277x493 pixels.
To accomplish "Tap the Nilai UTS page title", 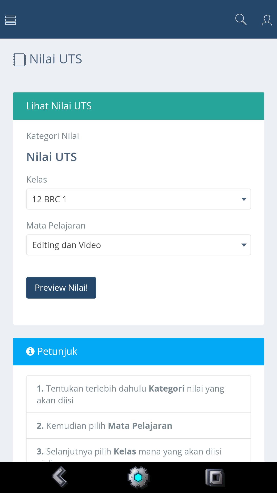I will (x=56, y=59).
